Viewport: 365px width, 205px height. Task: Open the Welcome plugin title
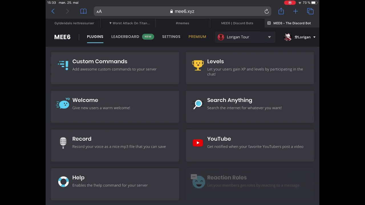pos(85,100)
